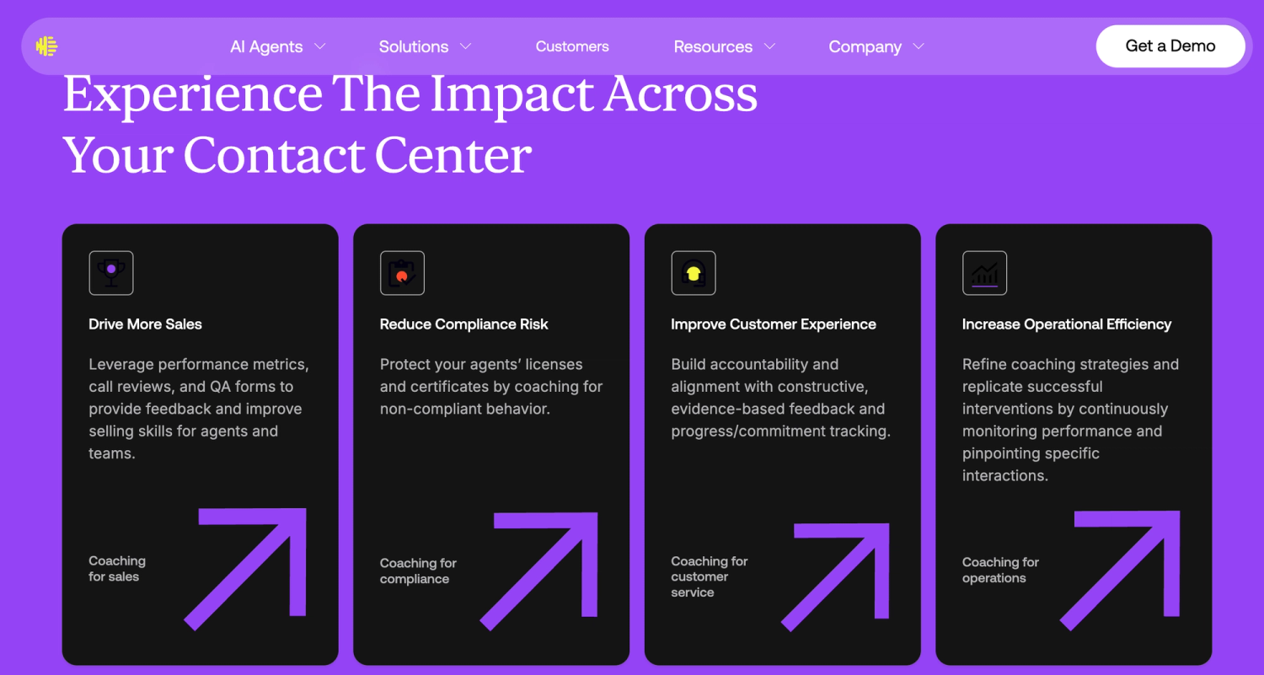Click the clipboard icon on Reduce Compliance Risk card

click(402, 273)
